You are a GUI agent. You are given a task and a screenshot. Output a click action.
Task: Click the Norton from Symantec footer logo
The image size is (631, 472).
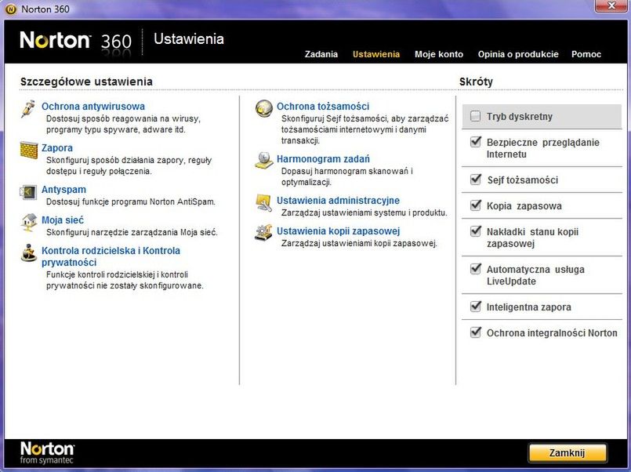[47, 452]
